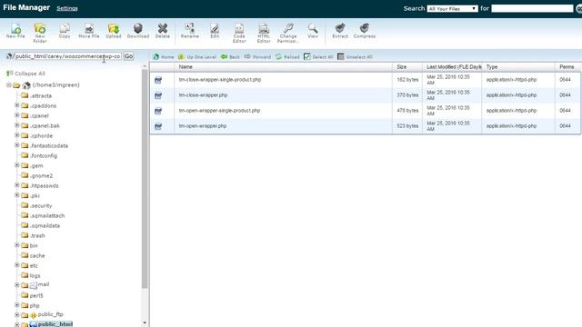Click the Go button
The width and height of the screenshot is (582, 327).
pos(128,56)
